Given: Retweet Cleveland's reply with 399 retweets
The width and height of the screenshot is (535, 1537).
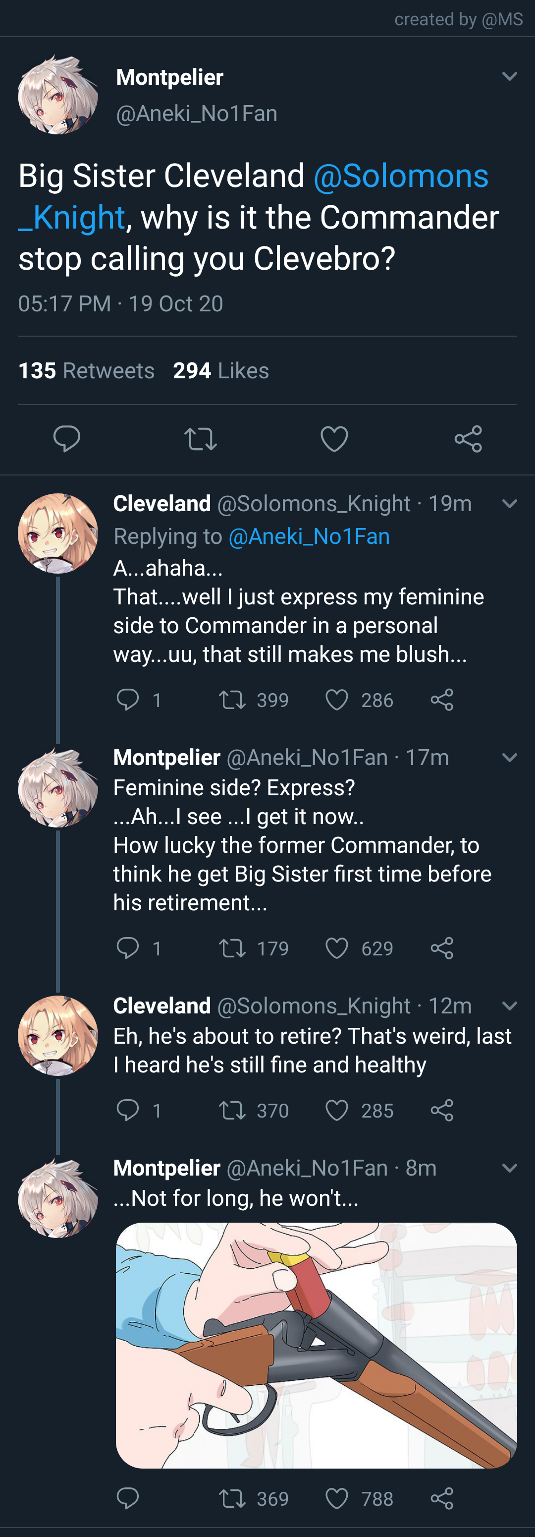Looking at the screenshot, I should click(x=232, y=699).
